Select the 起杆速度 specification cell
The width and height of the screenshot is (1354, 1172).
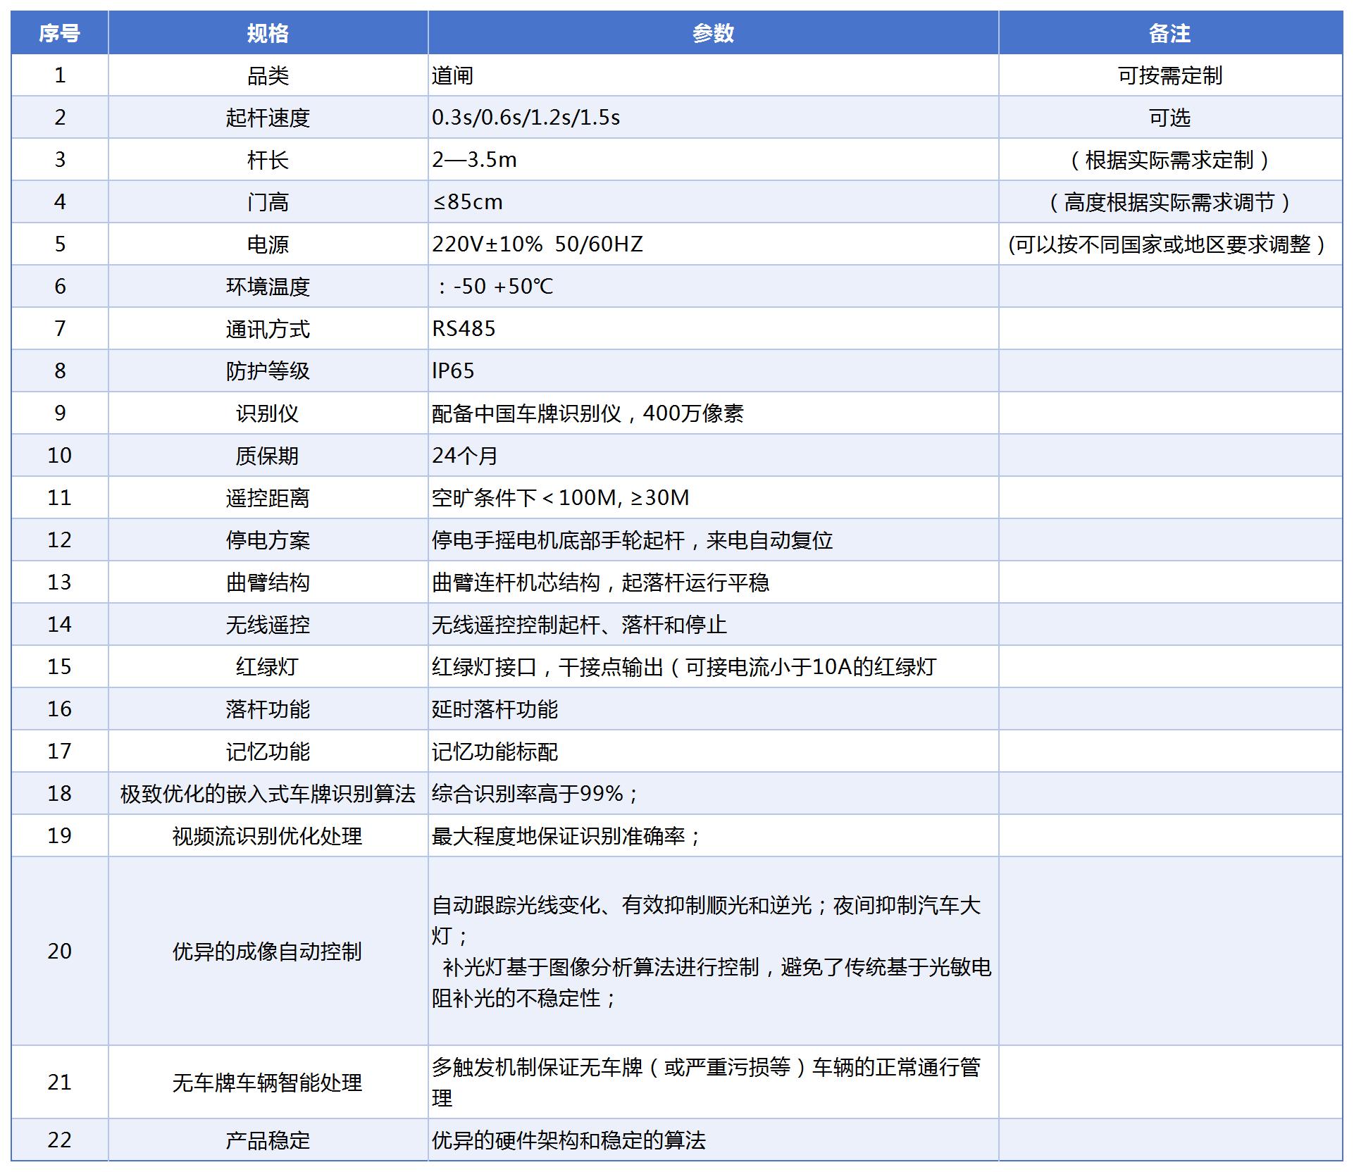pos(268,118)
